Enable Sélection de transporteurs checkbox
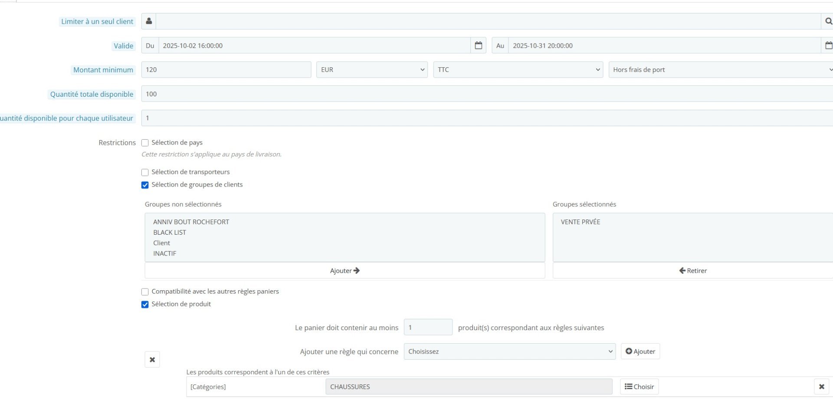 coord(145,172)
